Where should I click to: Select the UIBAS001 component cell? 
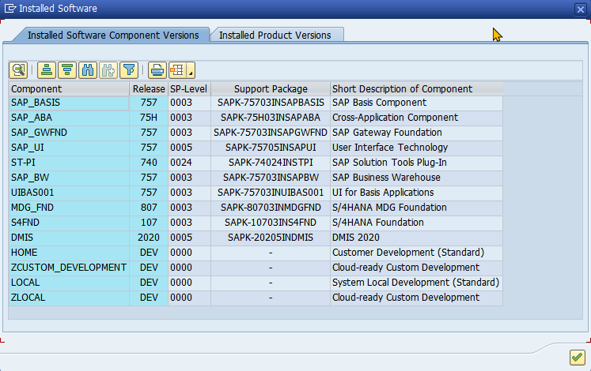click(x=69, y=193)
